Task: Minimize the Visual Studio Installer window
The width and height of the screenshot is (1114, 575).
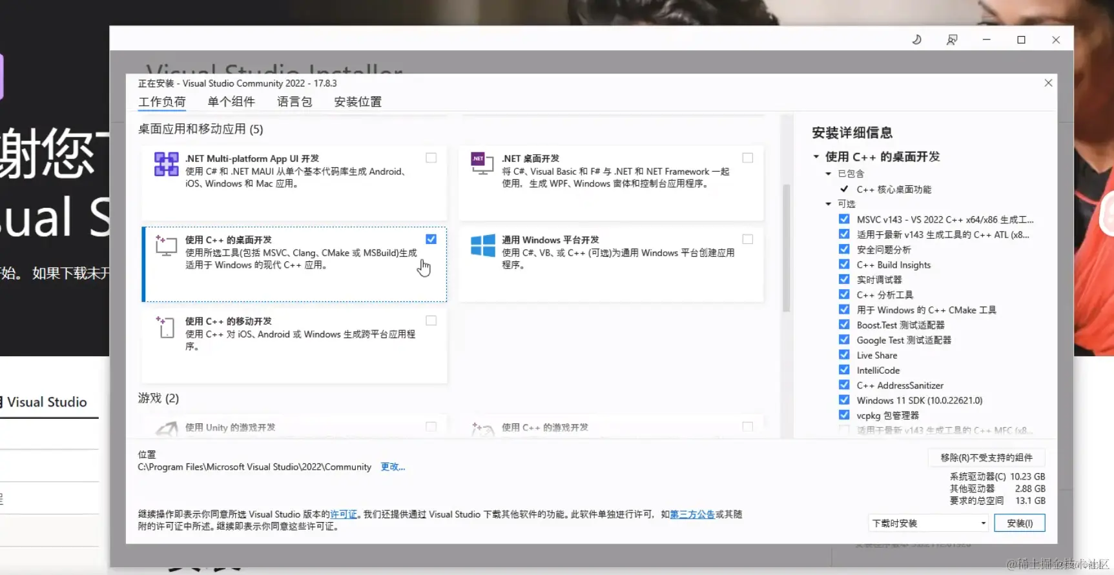Action: [986, 40]
